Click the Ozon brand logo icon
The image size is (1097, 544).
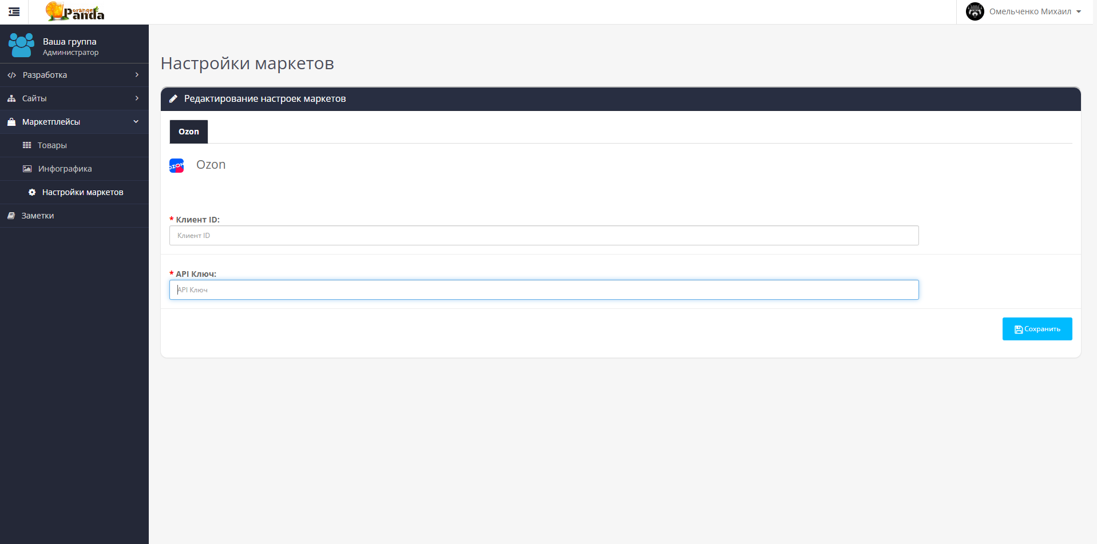tap(176, 166)
